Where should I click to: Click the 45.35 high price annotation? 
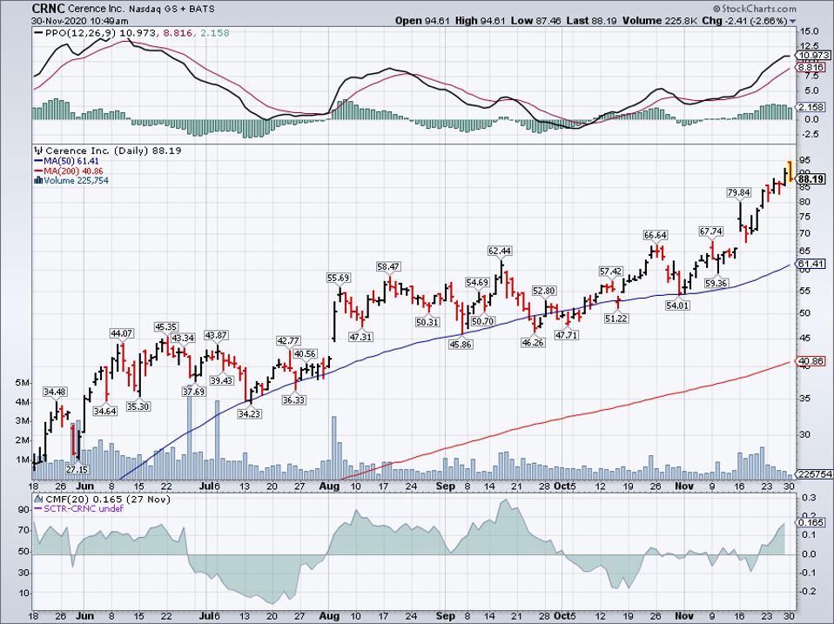pyautogui.click(x=166, y=327)
